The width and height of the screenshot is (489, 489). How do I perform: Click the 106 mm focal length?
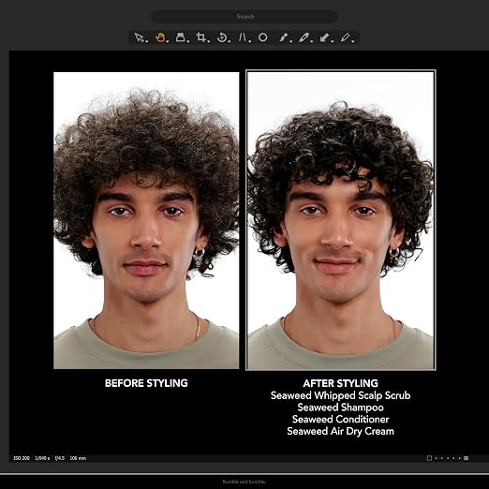coord(78,458)
